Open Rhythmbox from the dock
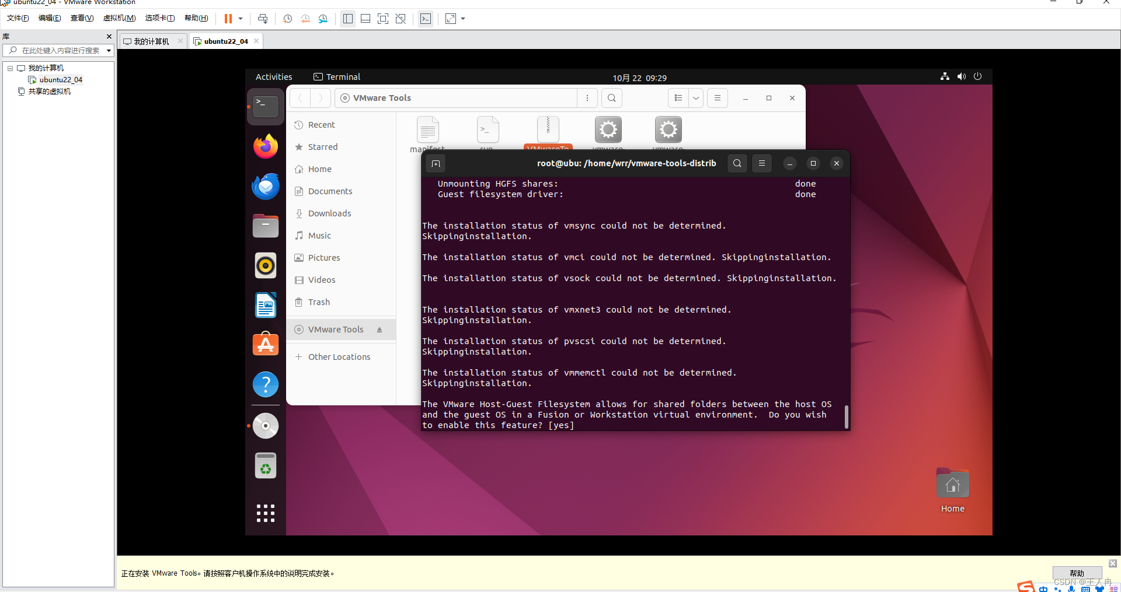1121x592 pixels. (x=266, y=265)
